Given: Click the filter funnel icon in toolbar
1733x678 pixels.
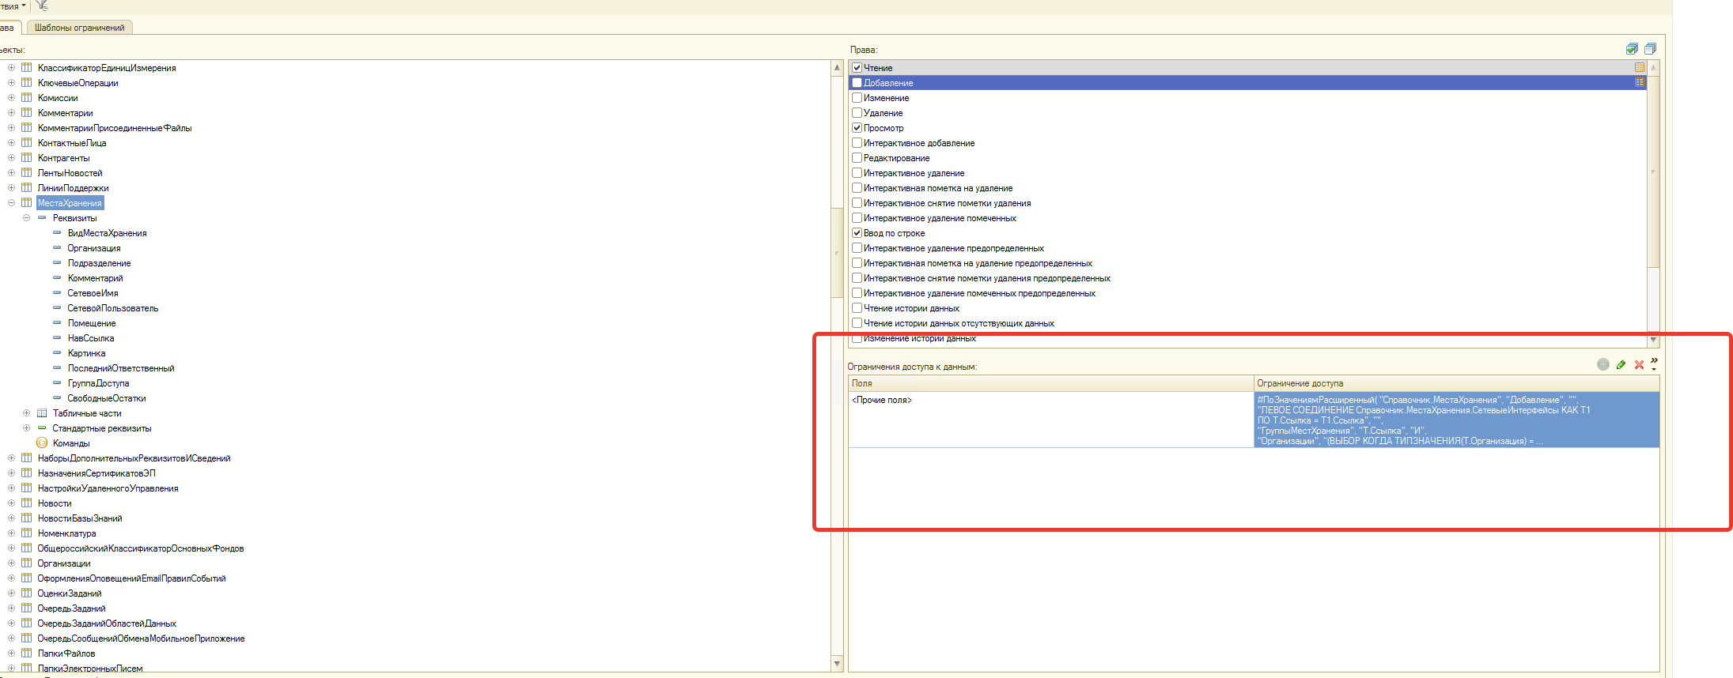Looking at the screenshot, I should pyautogui.click(x=43, y=6).
